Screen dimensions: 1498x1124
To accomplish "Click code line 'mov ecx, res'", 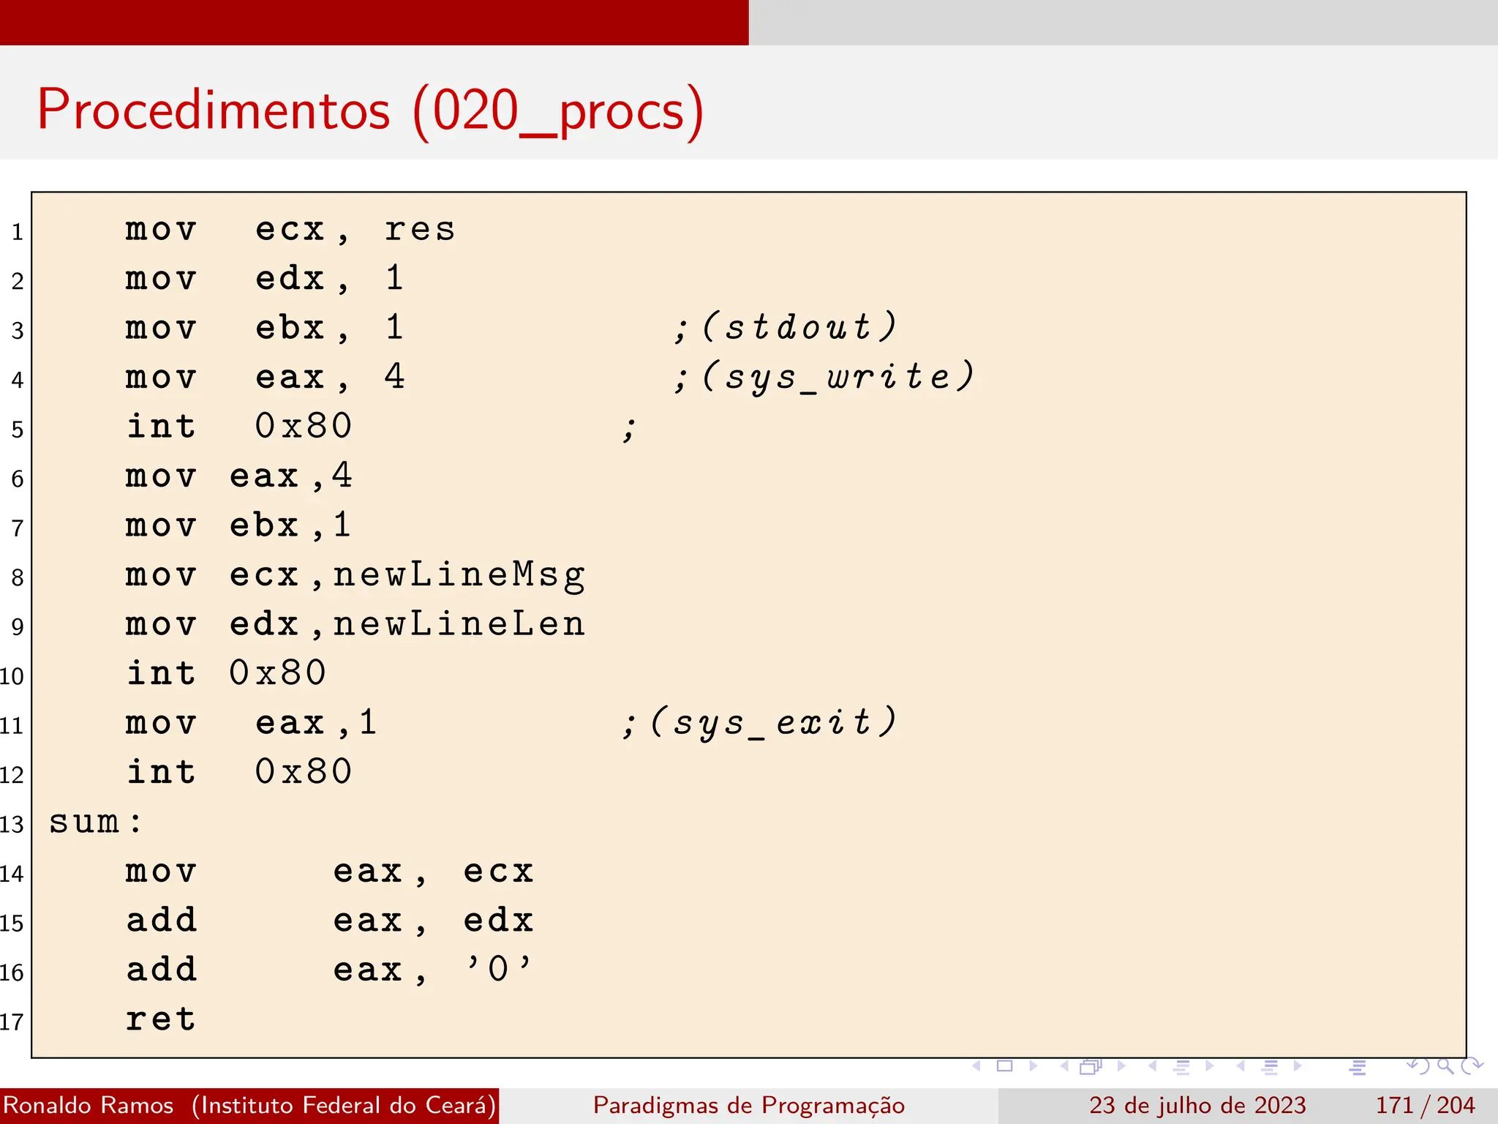I will pos(290,230).
